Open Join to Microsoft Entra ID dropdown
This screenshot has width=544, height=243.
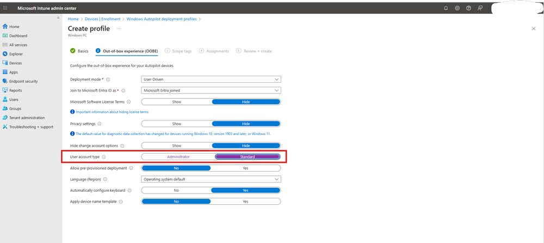tap(211, 90)
